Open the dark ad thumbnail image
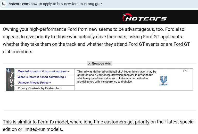198x134 pixels. tap(10, 79)
